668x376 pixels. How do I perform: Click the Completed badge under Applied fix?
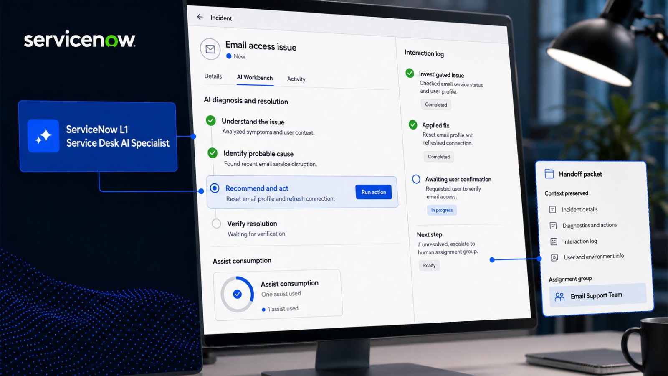(x=439, y=157)
